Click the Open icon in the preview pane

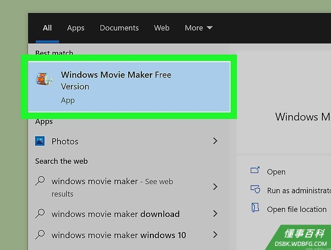[x=255, y=170]
